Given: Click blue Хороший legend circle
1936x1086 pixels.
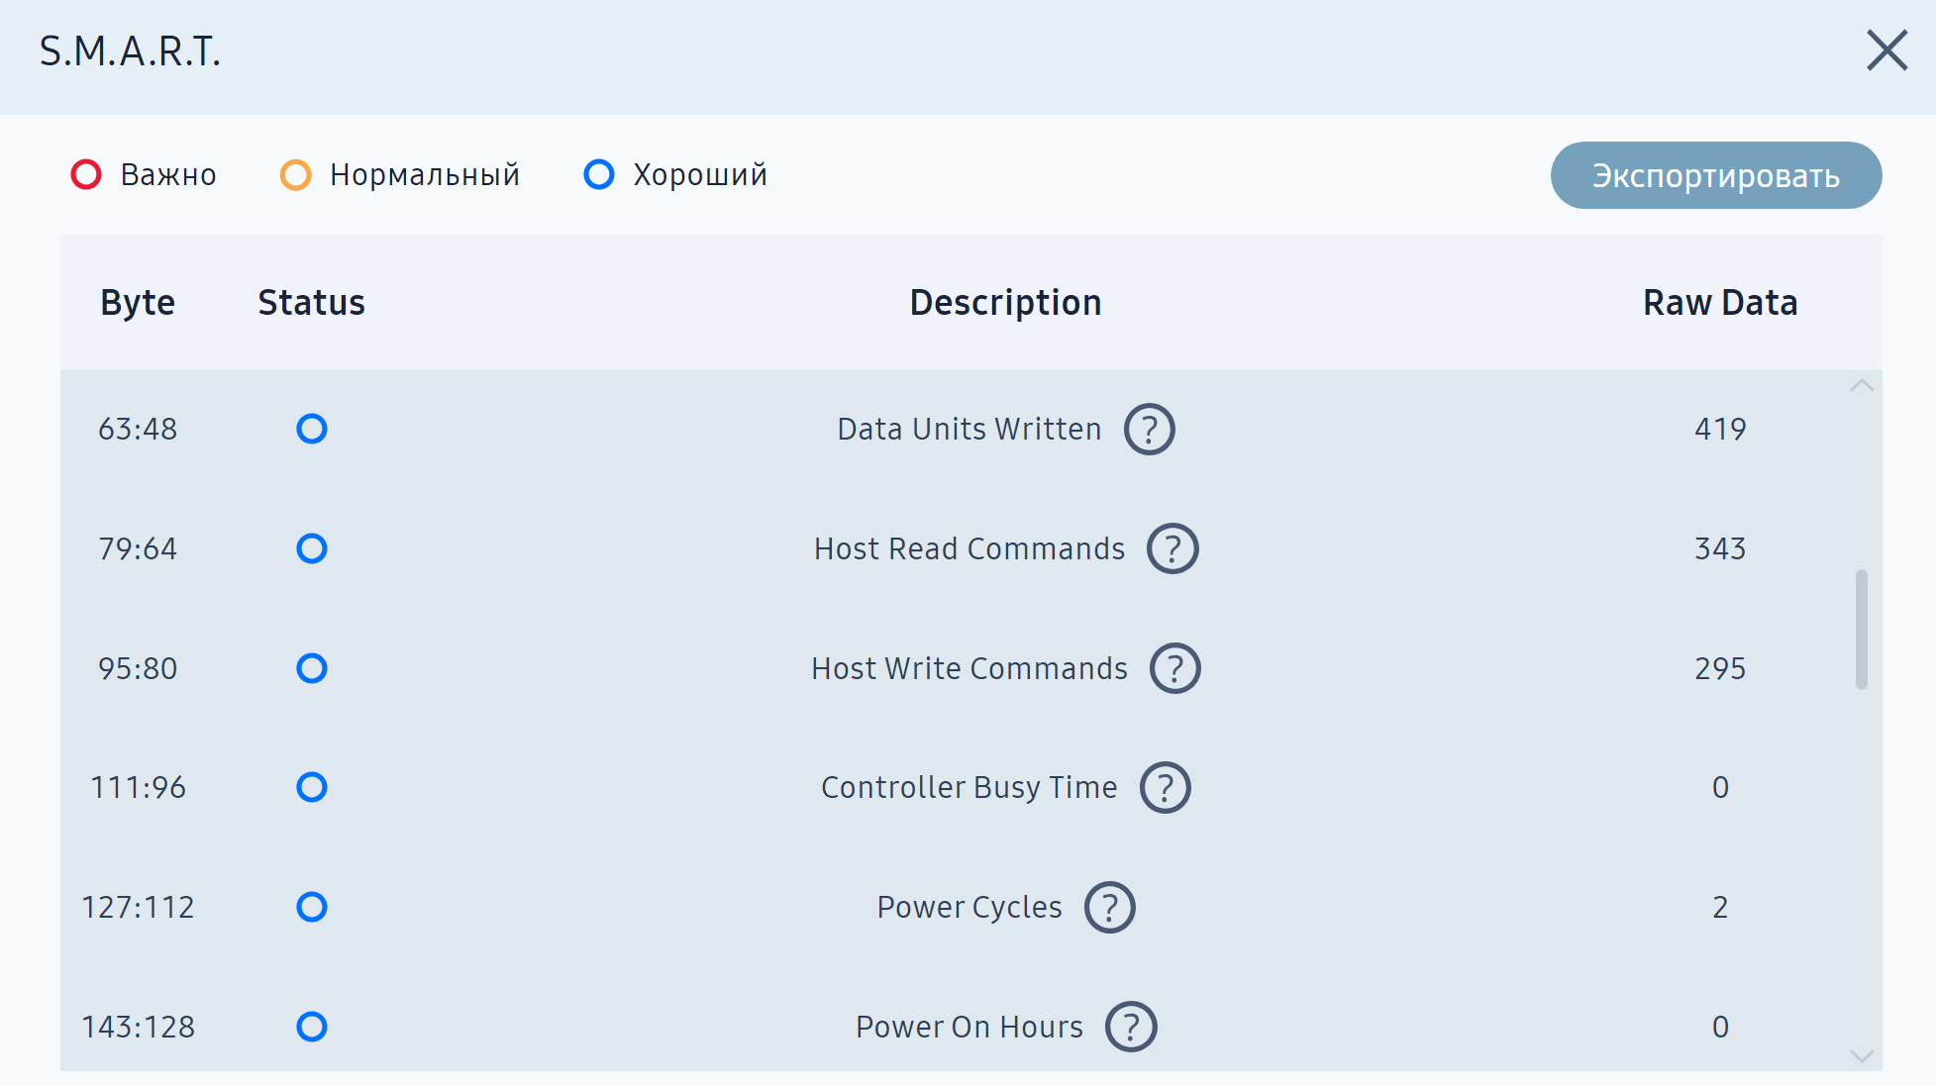Looking at the screenshot, I should pyautogui.click(x=599, y=174).
